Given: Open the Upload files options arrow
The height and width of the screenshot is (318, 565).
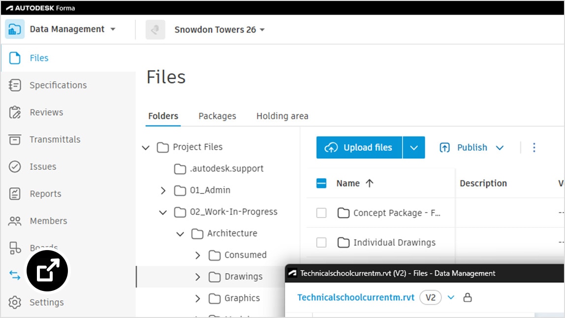Looking at the screenshot, I should pos(414,148).
